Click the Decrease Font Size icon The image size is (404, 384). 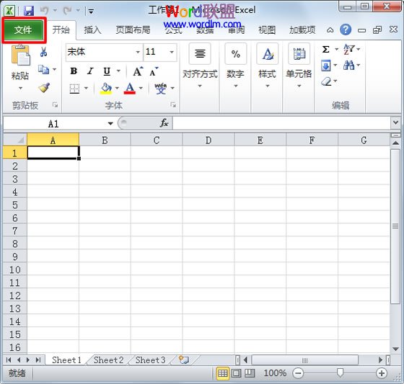click(154, 71)
